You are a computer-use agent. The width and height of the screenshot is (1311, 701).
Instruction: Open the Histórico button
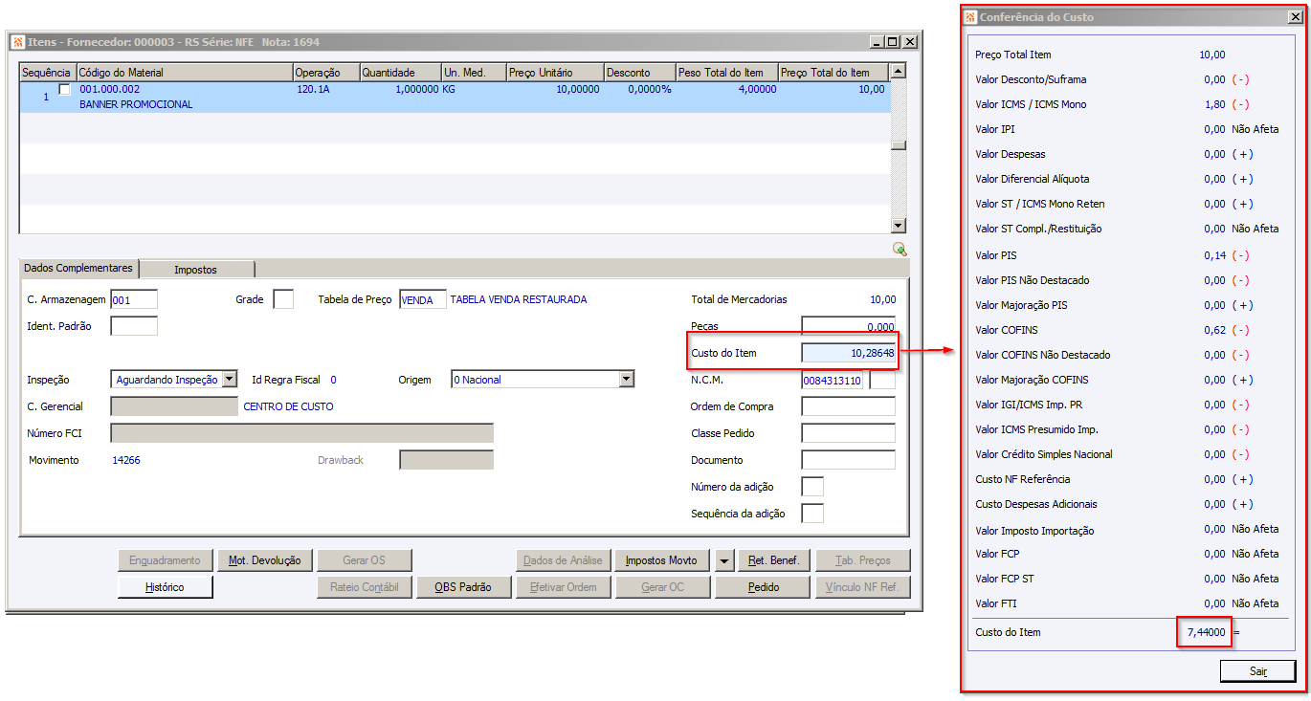pyautogui.click(x=165, y=587)
